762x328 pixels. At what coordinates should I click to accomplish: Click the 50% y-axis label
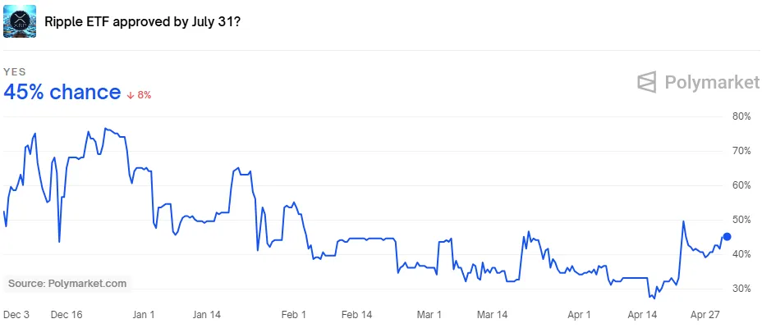coord(741,220)
